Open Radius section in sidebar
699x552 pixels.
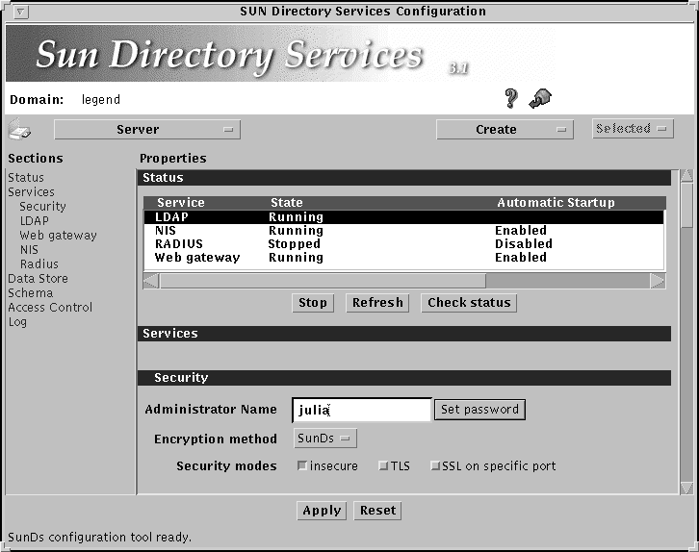click(39, 264)
